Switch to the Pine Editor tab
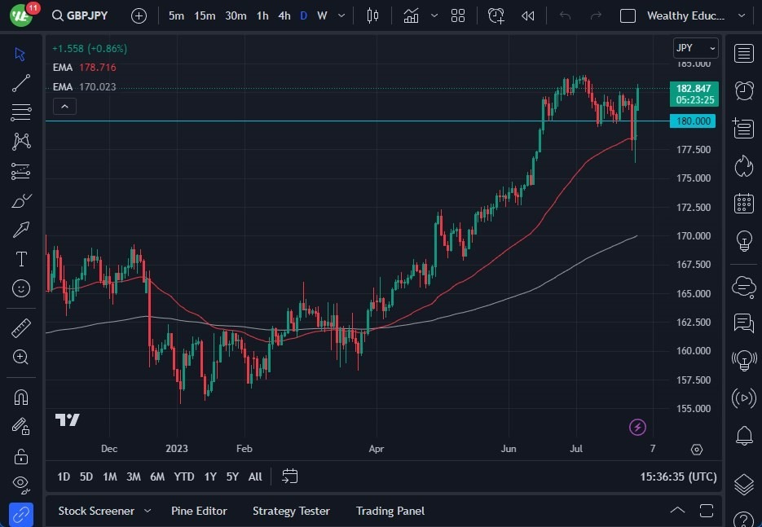The image size is (762, 527). pos(199,511)
